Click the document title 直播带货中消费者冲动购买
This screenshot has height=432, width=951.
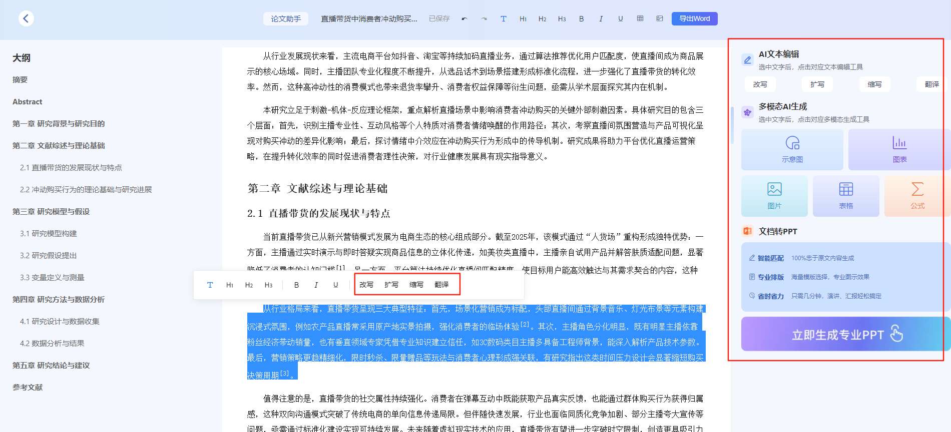(x=369, y=18)
